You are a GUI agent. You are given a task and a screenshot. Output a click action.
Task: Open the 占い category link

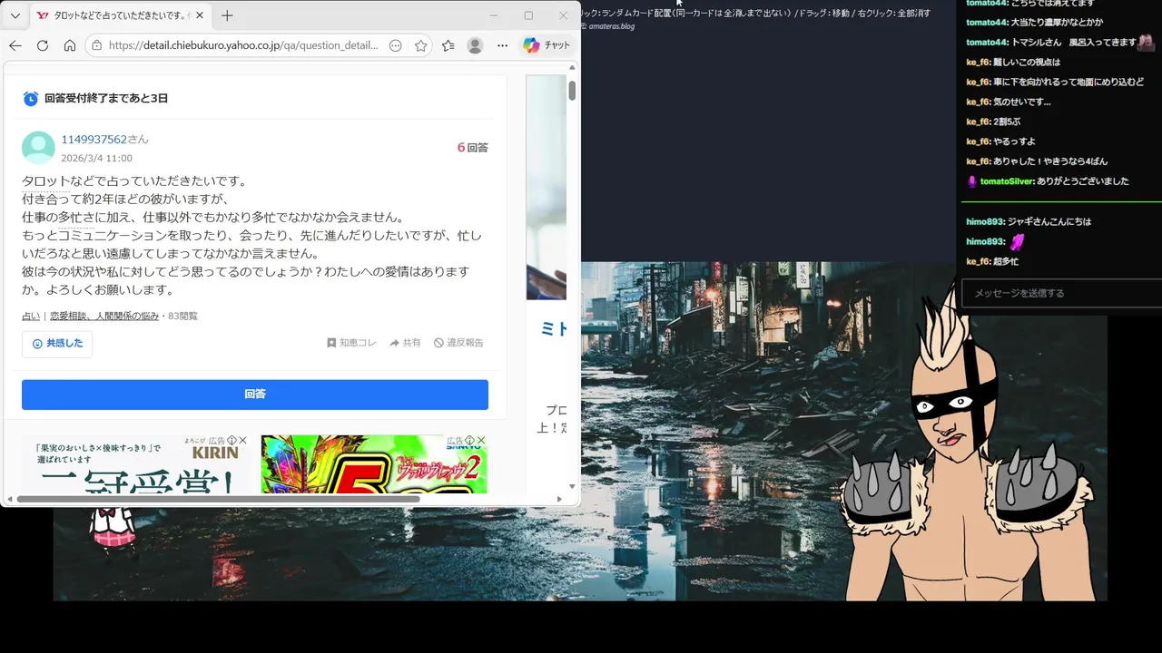tap(31, 316)
